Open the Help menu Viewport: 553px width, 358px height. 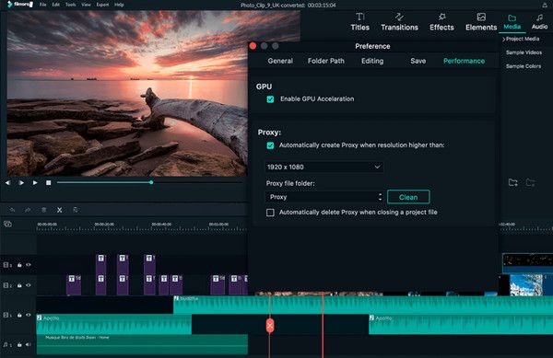point(119,5)
